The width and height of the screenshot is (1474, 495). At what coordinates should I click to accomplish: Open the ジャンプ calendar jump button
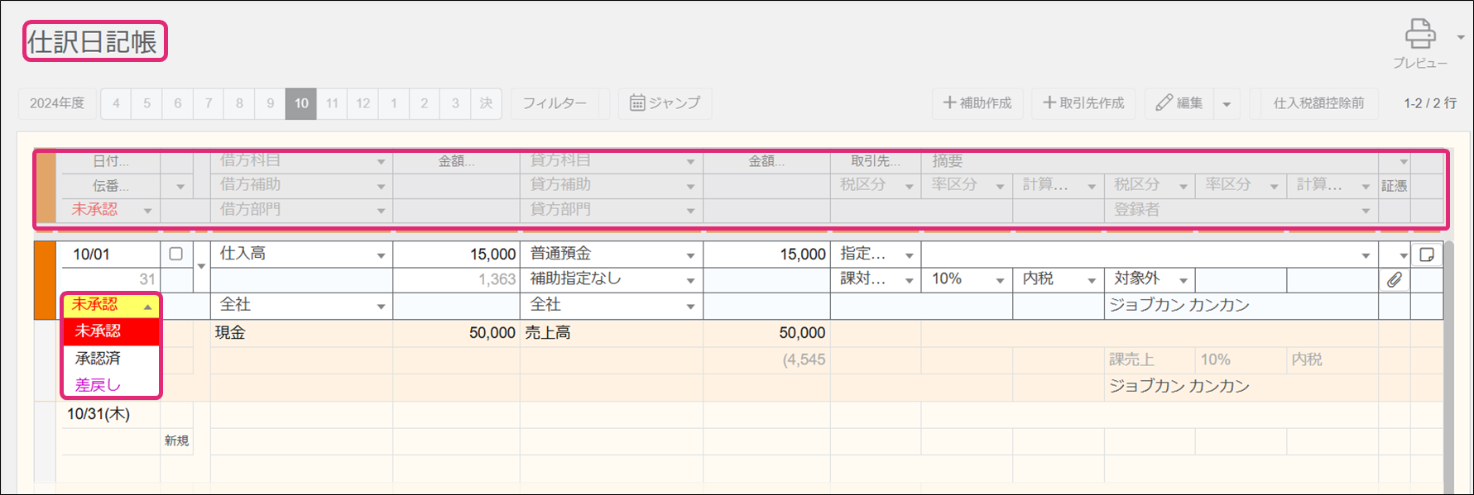[665, 103]
